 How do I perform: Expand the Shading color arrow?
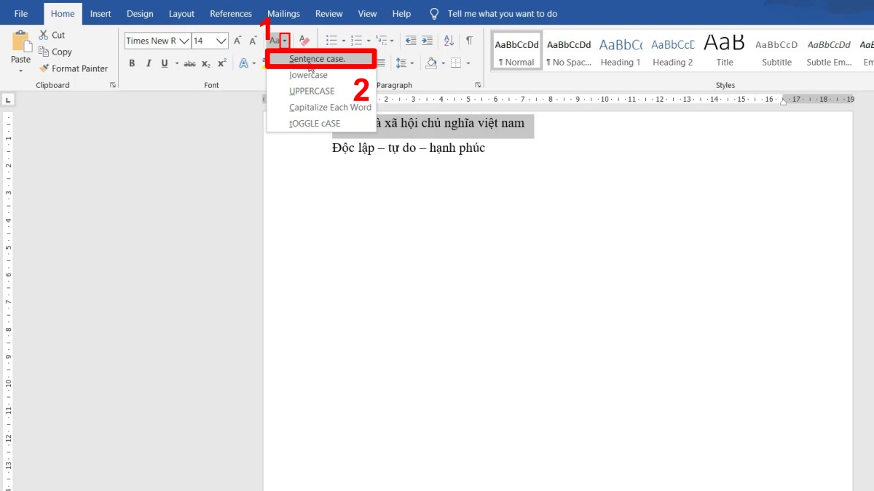(x=443, y=63)
